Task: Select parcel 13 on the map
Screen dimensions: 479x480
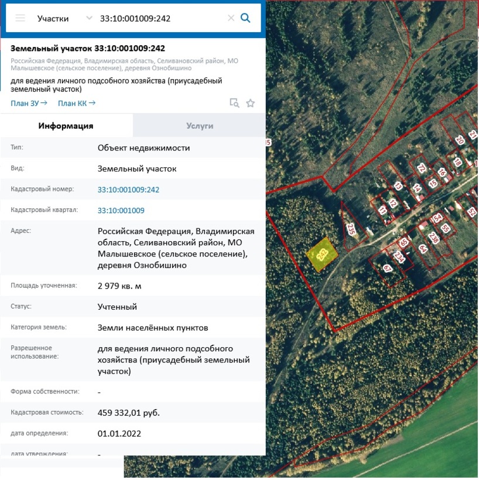Action: coord(398,186)
